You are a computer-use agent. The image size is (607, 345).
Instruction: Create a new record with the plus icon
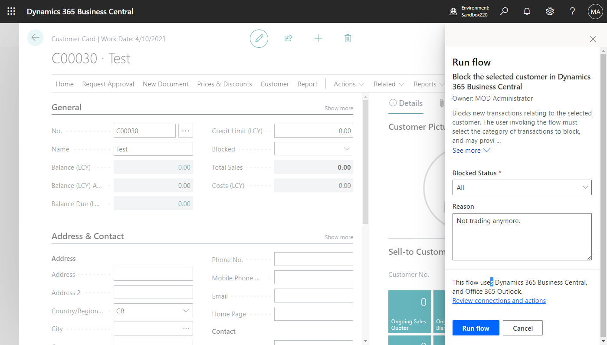[318, 38]
